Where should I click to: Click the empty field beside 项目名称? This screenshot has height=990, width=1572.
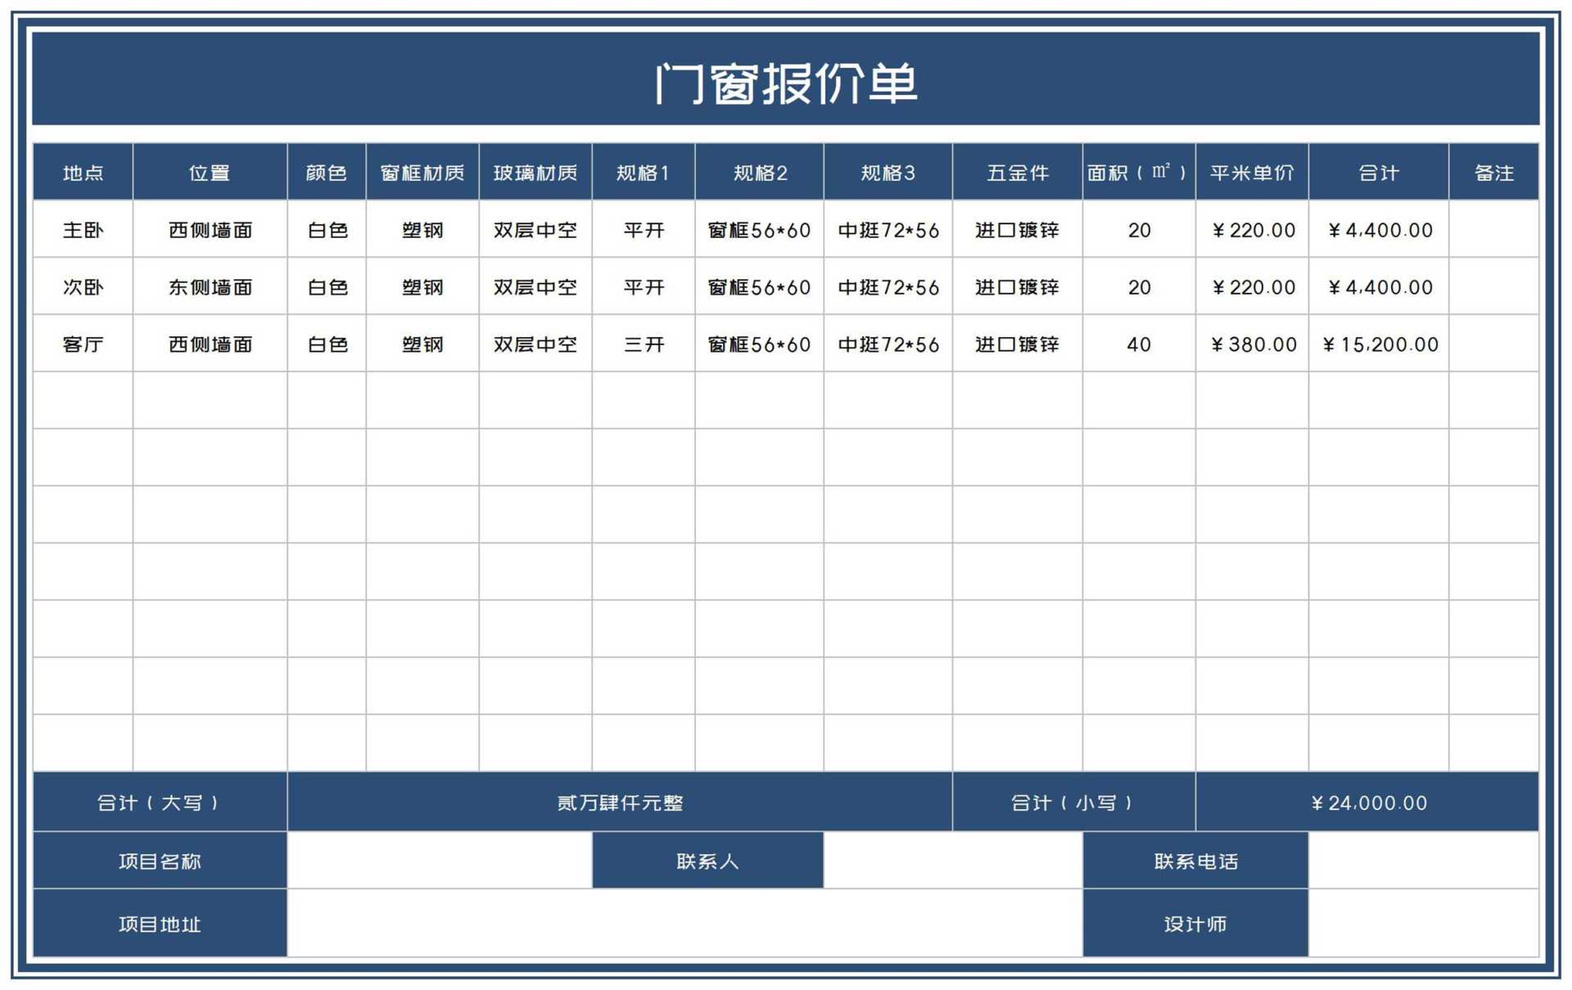point(440,861)
